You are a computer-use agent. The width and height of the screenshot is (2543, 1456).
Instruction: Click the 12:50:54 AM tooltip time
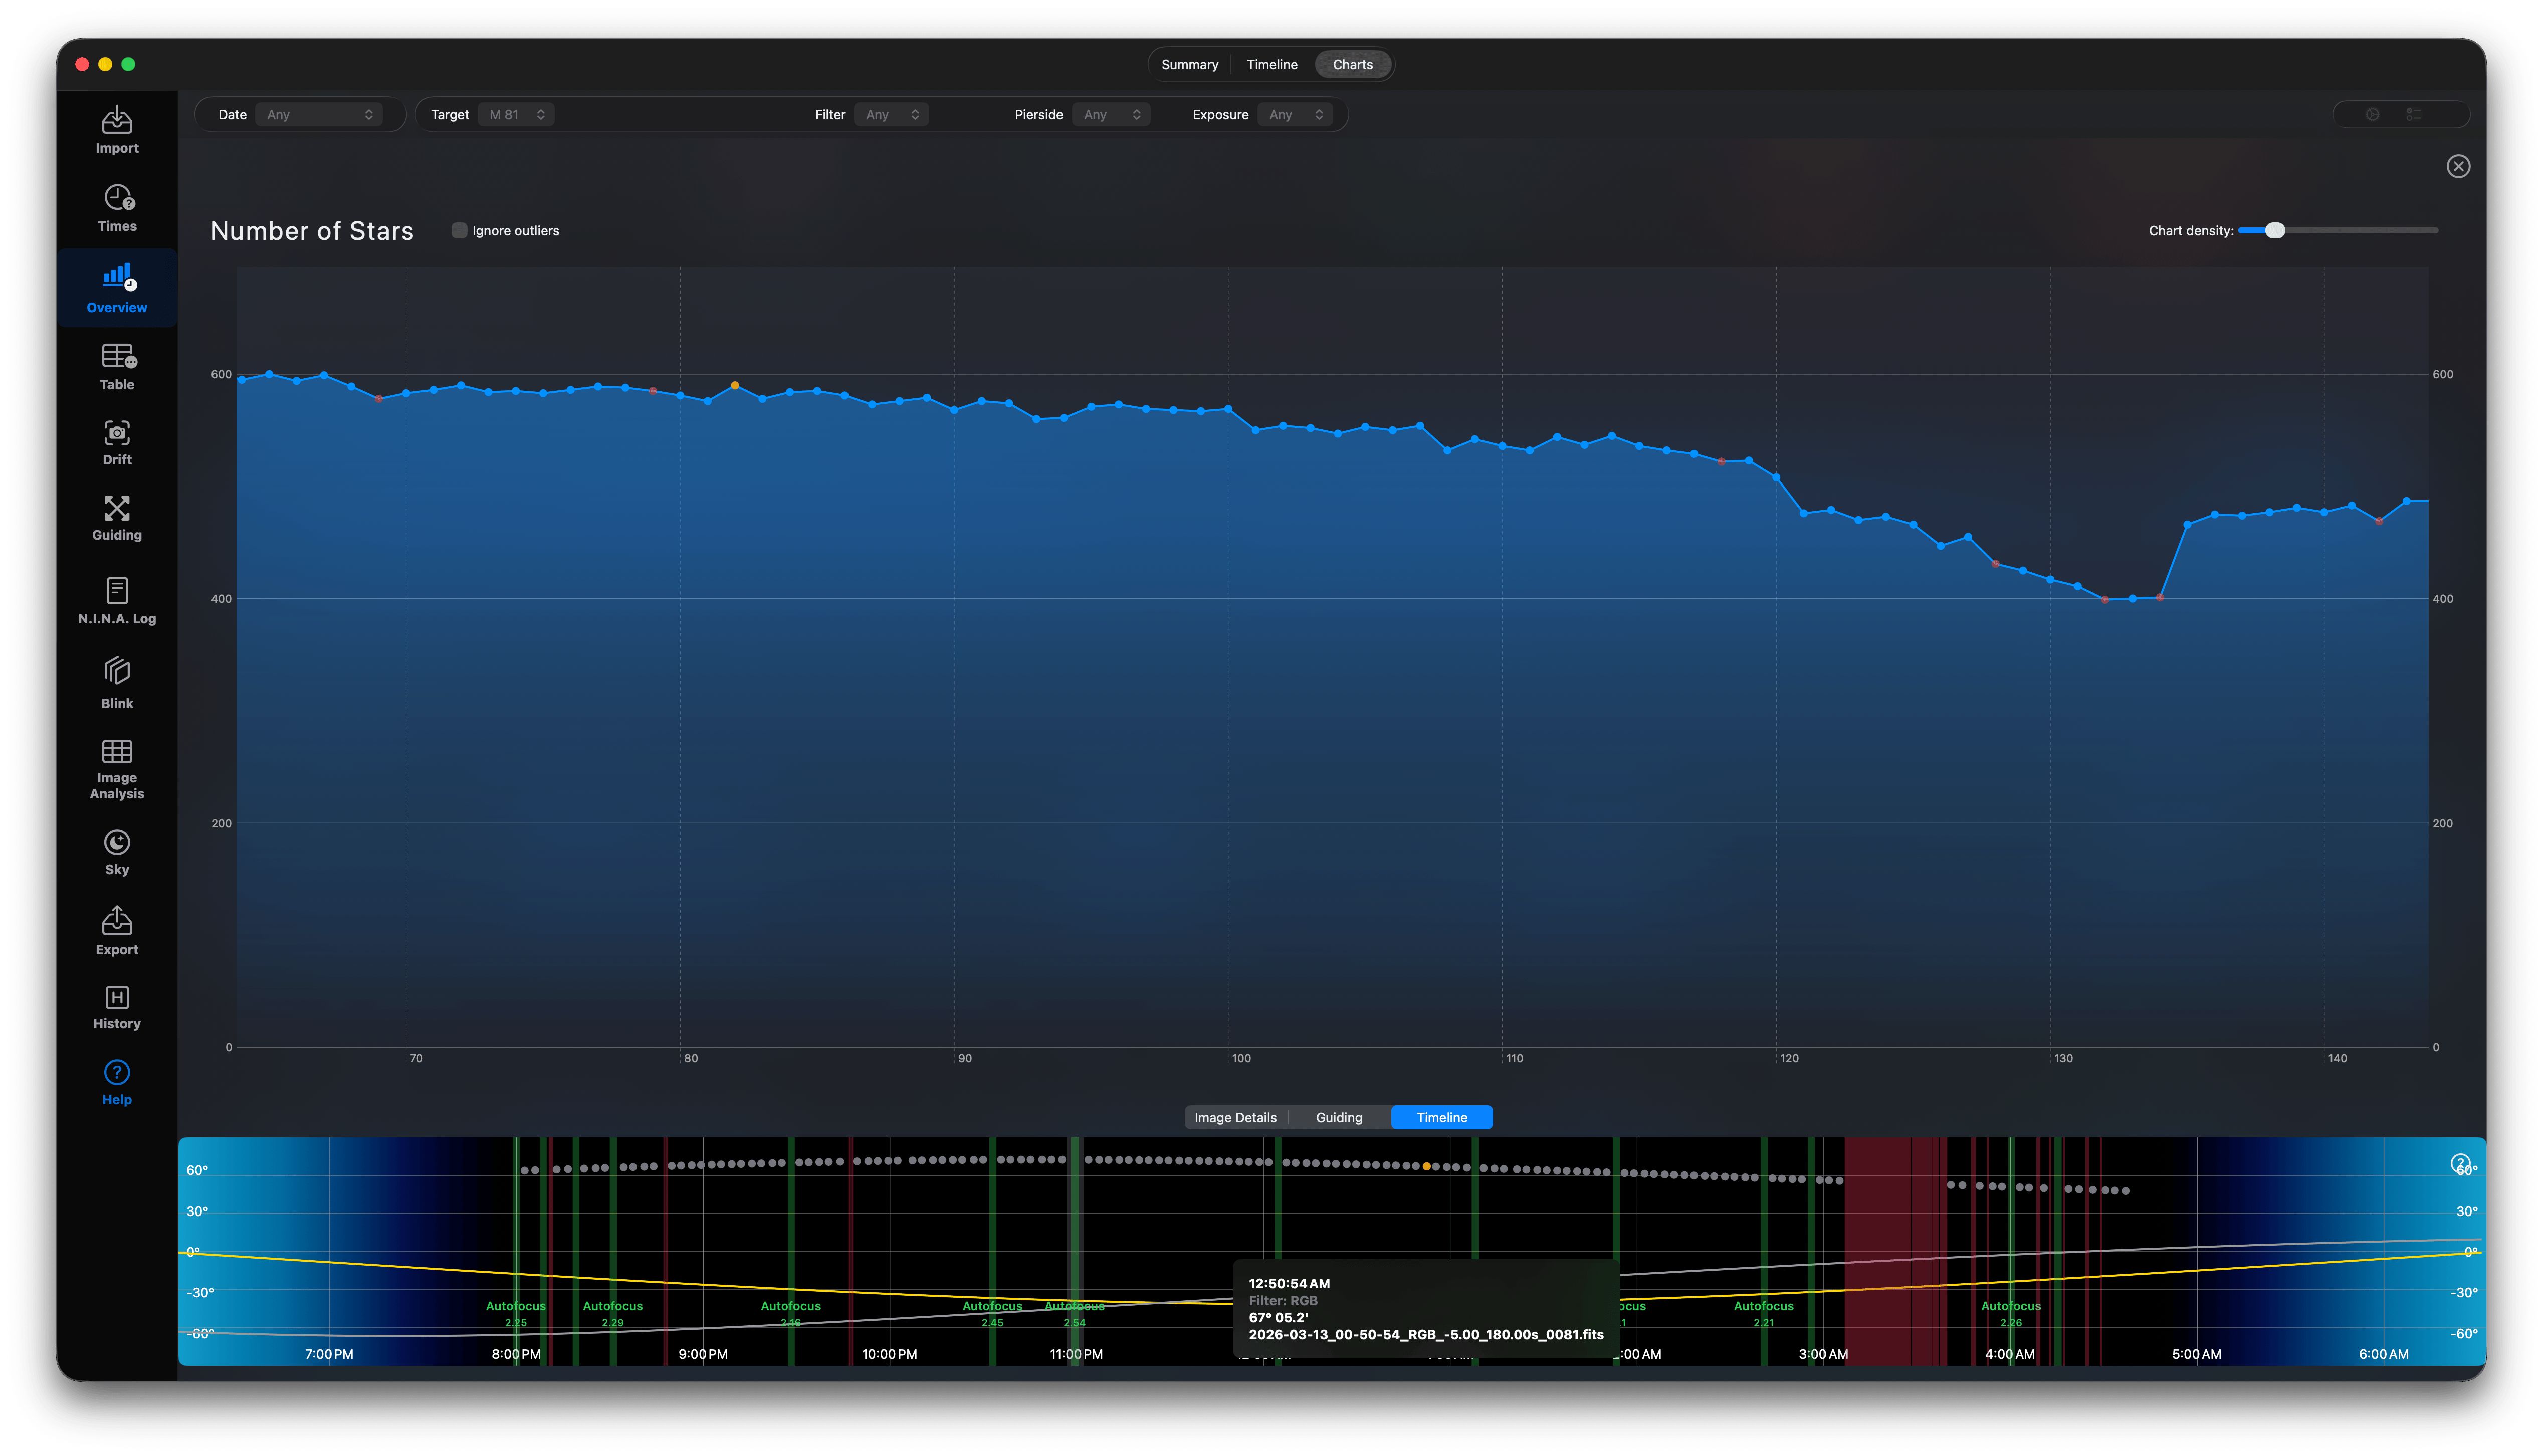[x=1289, y=1283]
